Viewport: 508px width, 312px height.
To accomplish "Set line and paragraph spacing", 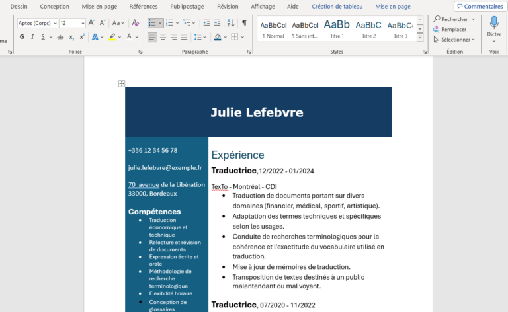I will [x=198, y=37].
